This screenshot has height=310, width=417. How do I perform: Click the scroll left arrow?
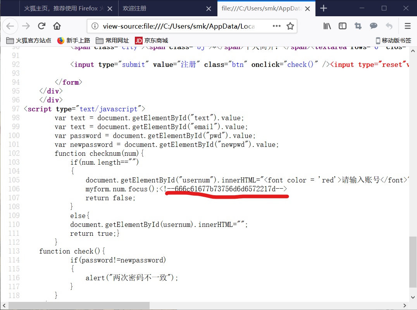(x=4, y=305)
